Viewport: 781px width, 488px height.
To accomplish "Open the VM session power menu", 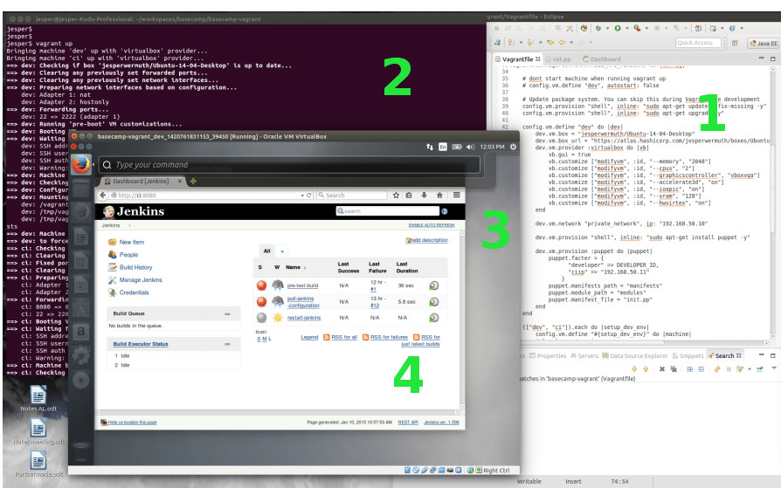I will (513, 147).
